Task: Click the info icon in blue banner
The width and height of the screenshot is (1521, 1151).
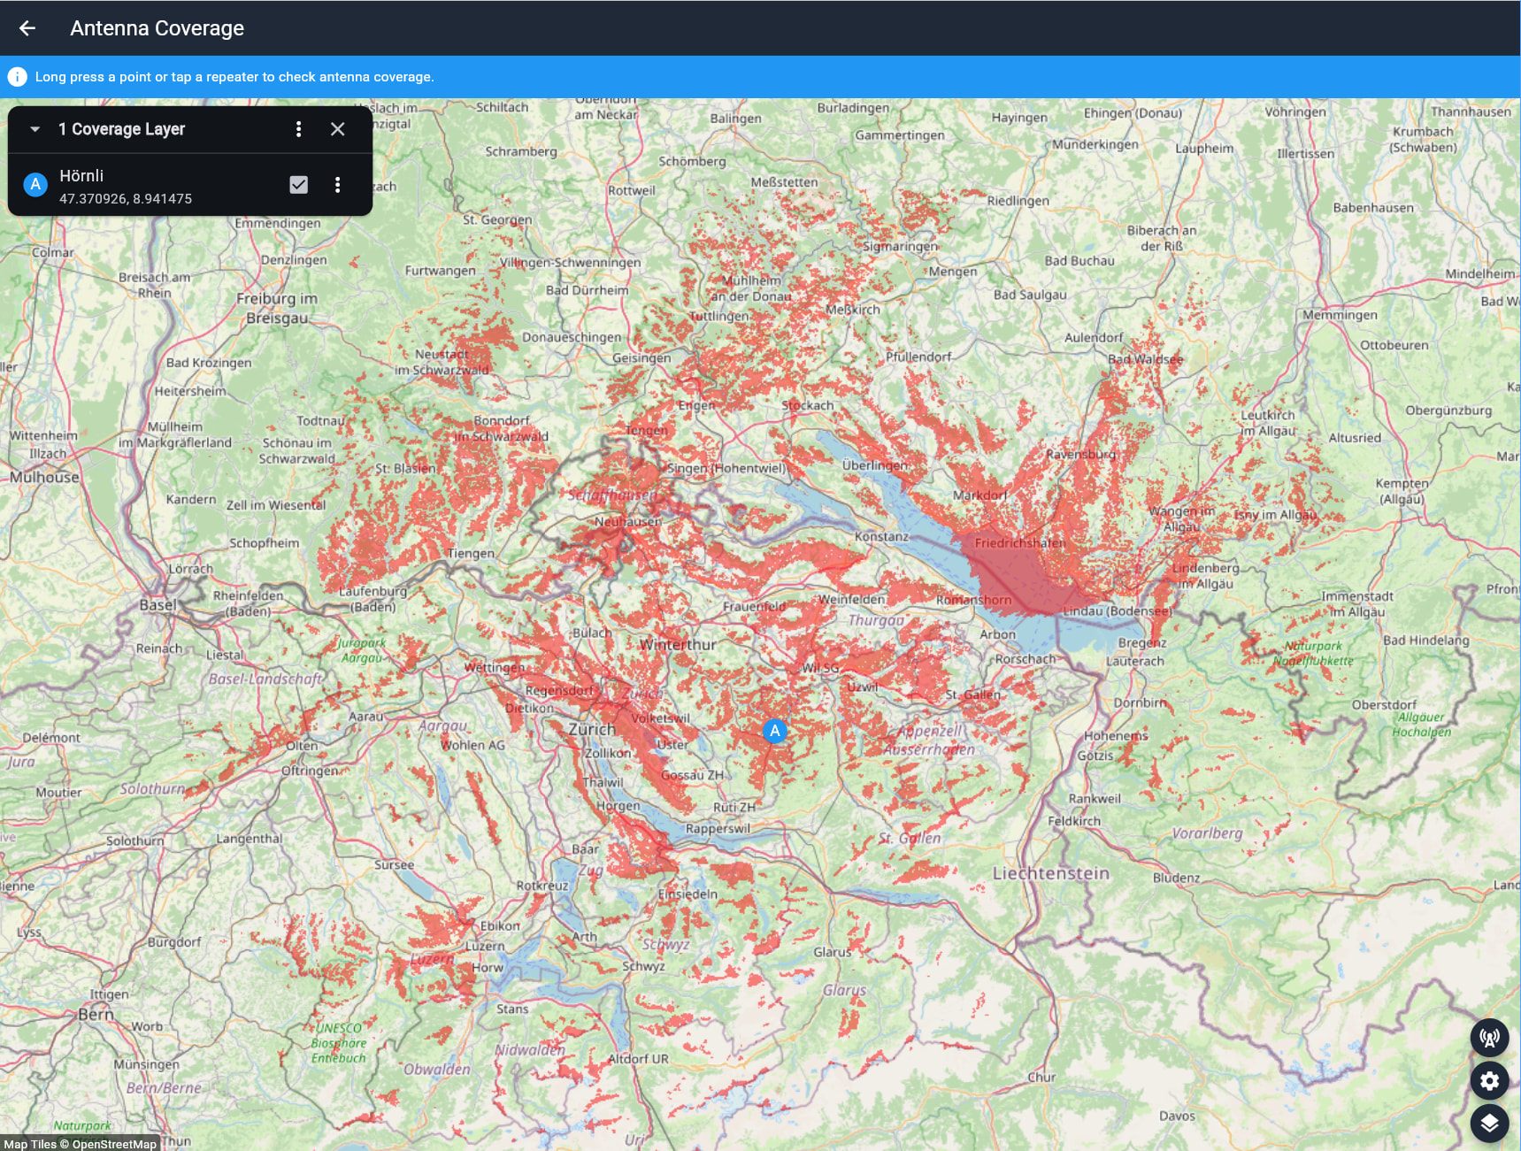Action: [x=17, y=77]
